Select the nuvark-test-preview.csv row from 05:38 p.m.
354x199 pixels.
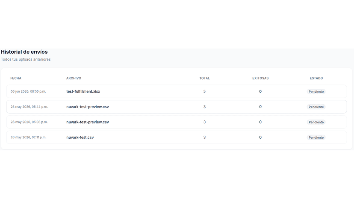177,122
